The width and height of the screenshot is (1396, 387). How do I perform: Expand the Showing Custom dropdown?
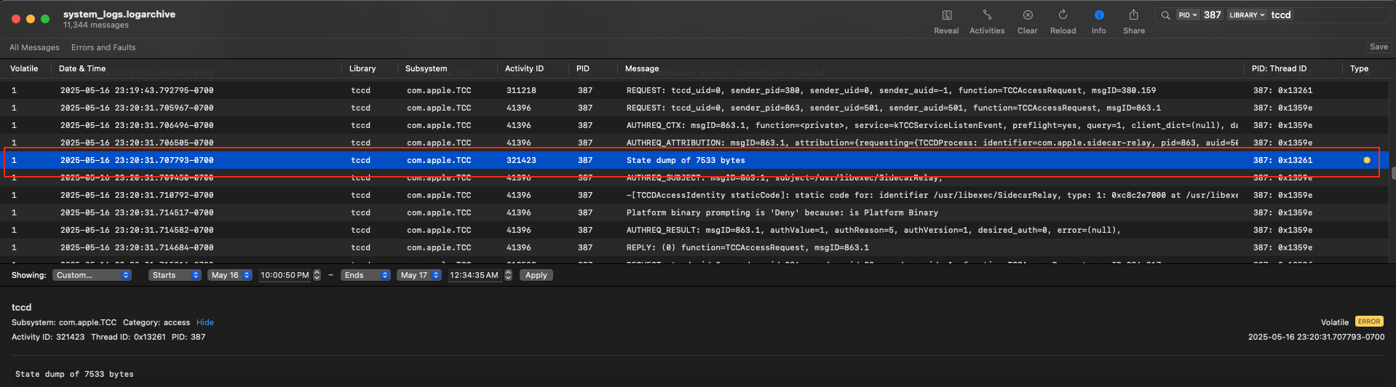pyautogui.click(x=92, y=275)
